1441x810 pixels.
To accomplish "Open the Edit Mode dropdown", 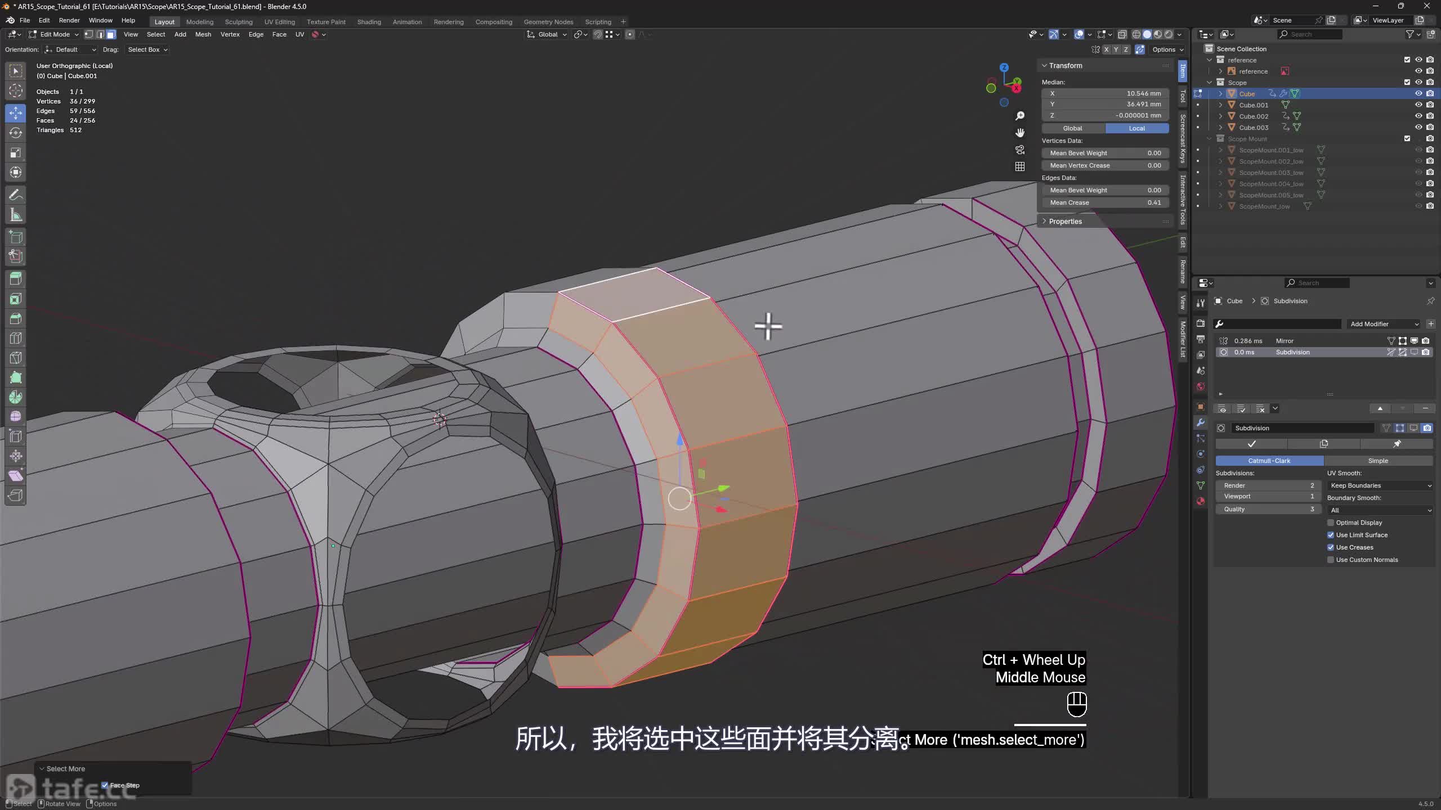I will pos(54,35).
